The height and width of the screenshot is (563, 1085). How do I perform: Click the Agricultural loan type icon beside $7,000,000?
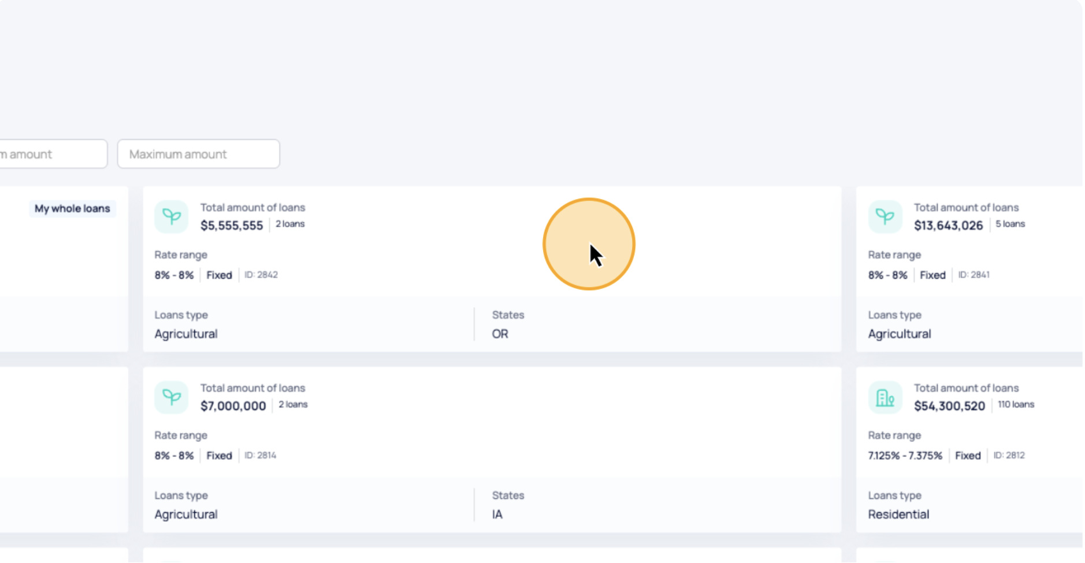pyautogui.click(x=170, y=397)
